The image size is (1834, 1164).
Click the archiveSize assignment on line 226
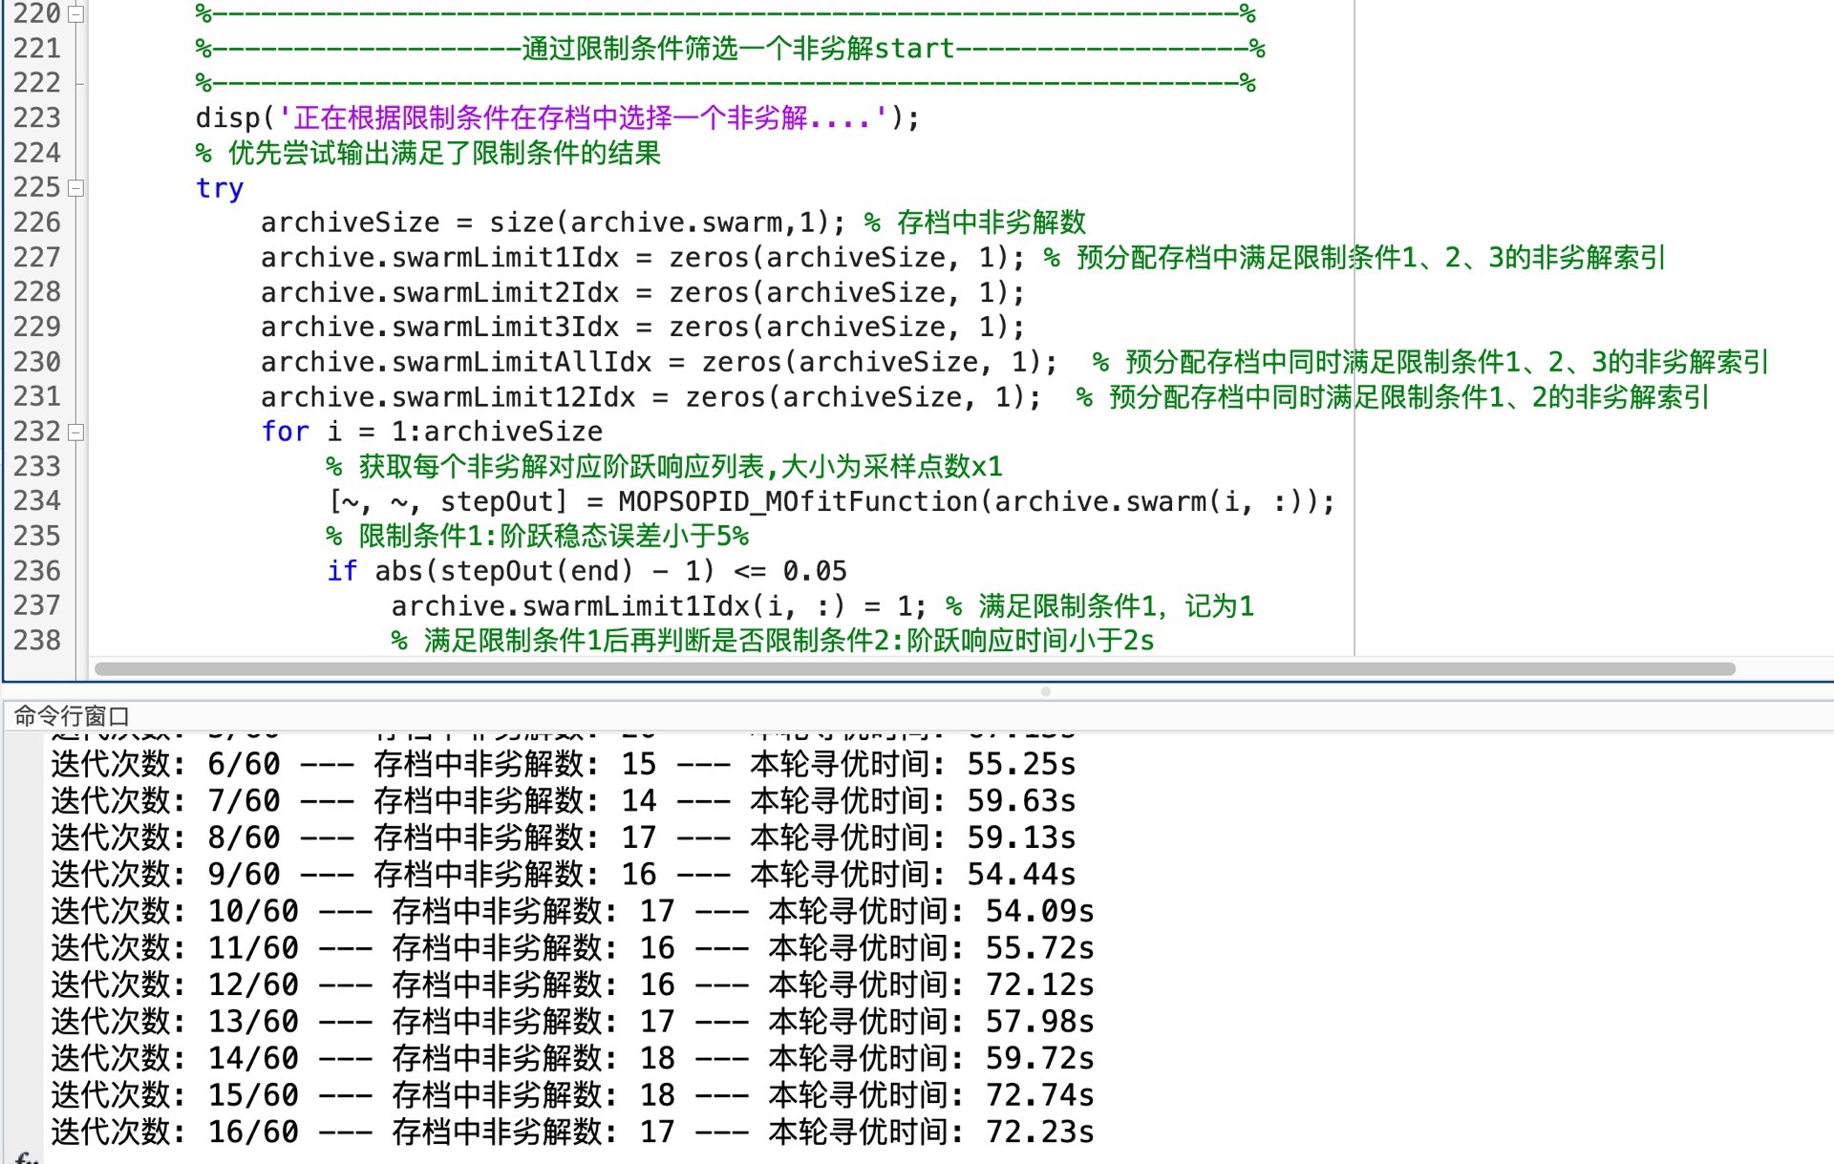(552, 222)
